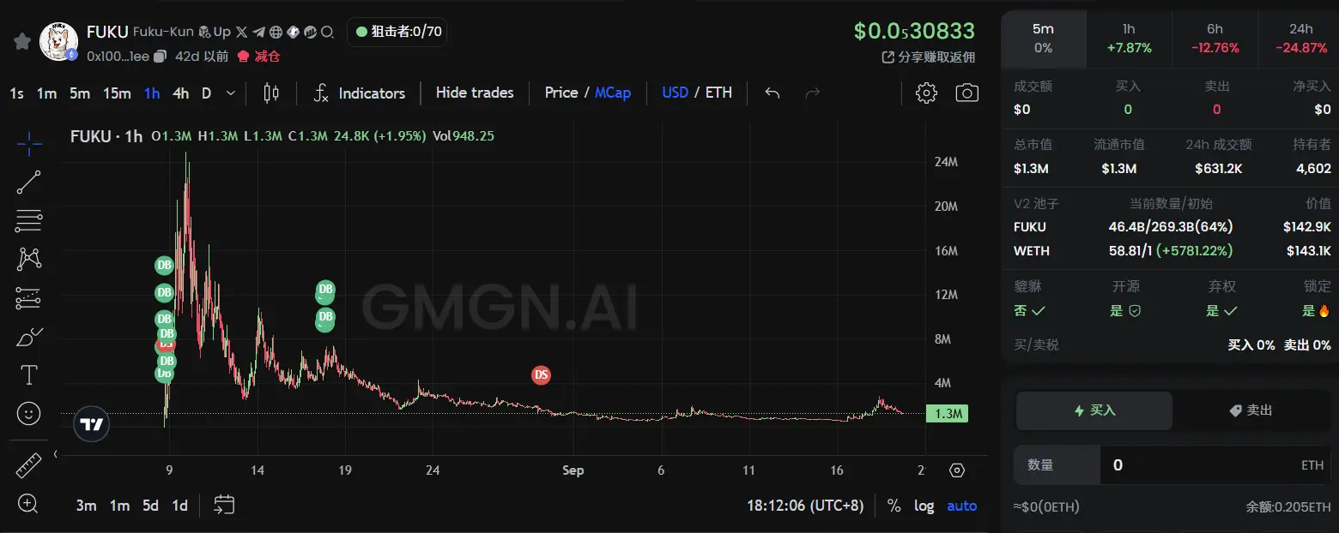Set chart range to 1m at bottom
Viewport: 1339px width, 533px height.
119,506
